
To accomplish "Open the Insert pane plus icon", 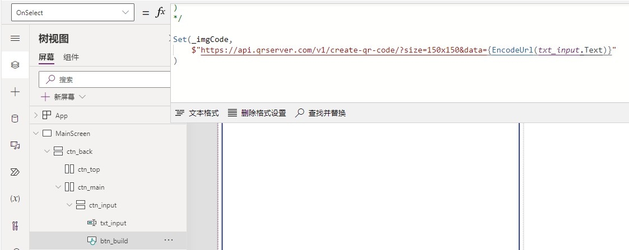I will tap(15, 92).
